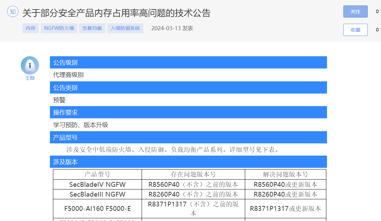This screenshot has height=221, width=381.
Task: Select the NGFW防火墙 tag
Action: pyautogui.click(x=59, y=28)
